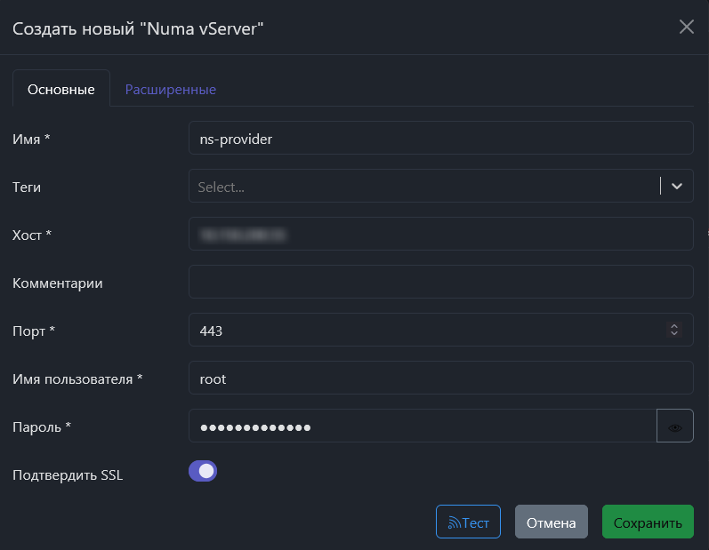Screen dimensions: 709x550
Task: Select the Основные tab
Action: tap(61, 89)
